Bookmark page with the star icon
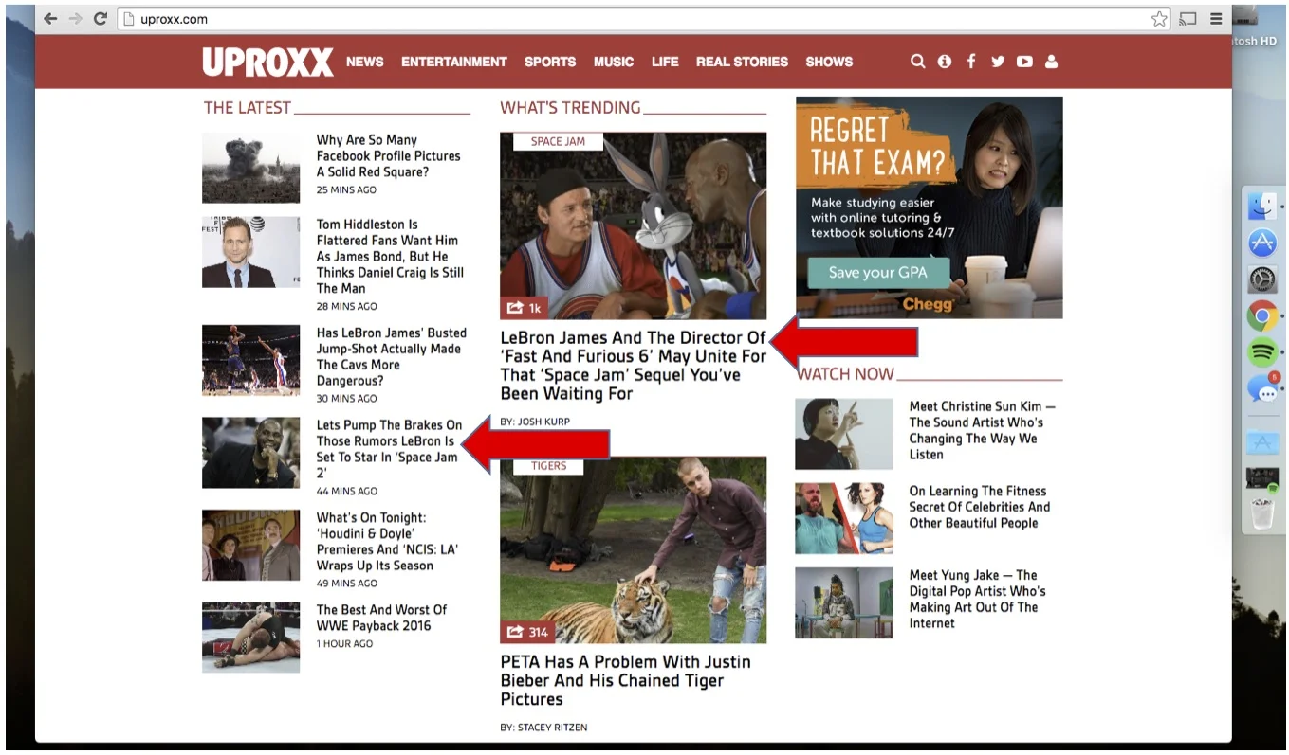 coord(1159,19)
